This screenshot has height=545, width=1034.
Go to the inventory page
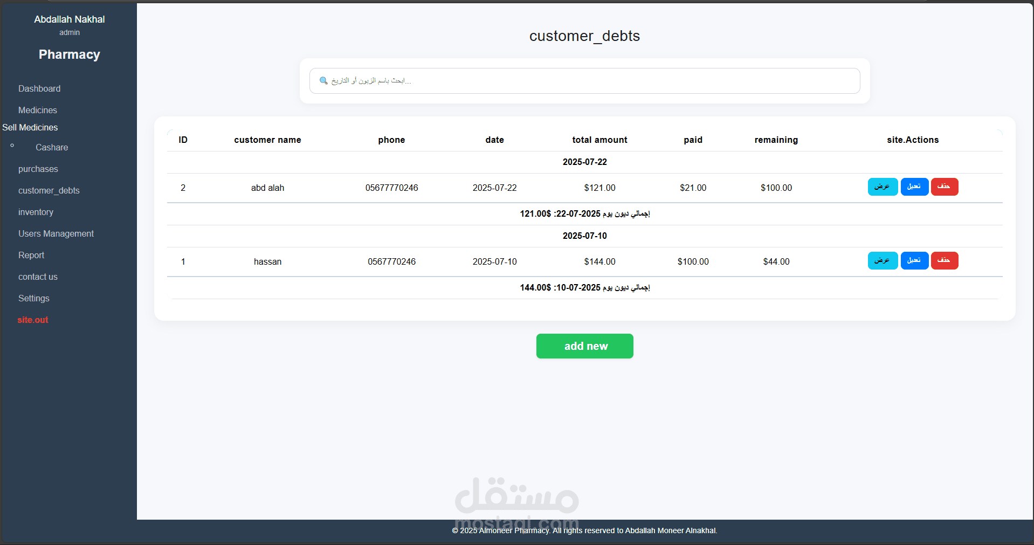coord(36,212)
